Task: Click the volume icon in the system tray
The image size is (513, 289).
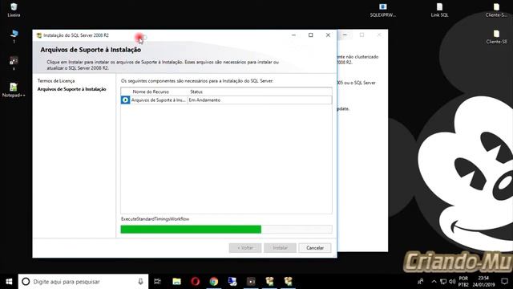Action: click(x=452, y=282)
